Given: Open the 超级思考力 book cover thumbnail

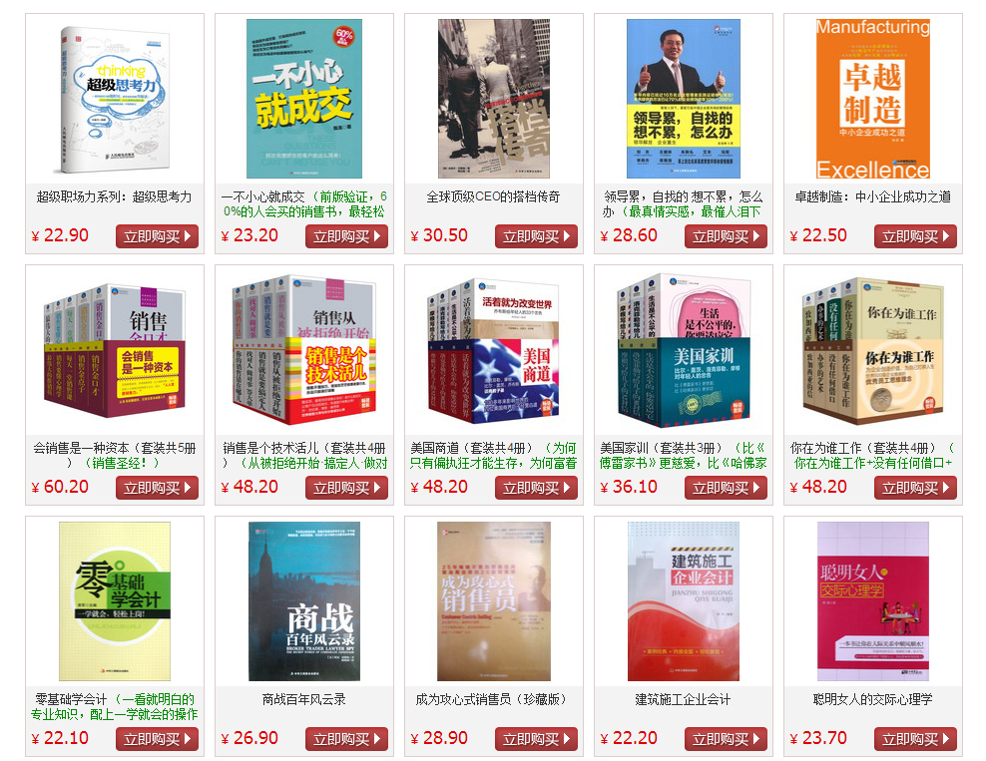Looking at the screenshot, I should (115, 100).
